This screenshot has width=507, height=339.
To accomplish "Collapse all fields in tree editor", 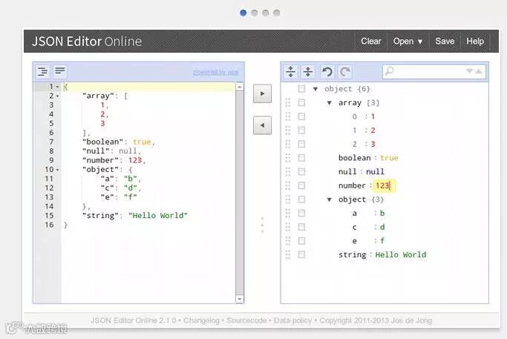I will pos(308,72).
